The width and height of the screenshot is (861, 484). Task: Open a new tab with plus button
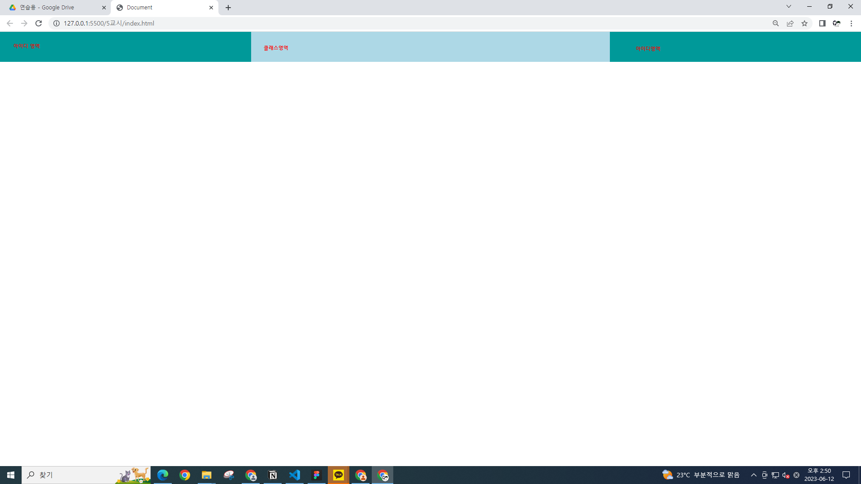[228, 8]
